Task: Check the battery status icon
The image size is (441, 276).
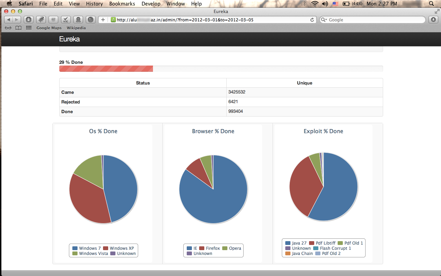Action: pyautogui.click(x=346, y=4)
